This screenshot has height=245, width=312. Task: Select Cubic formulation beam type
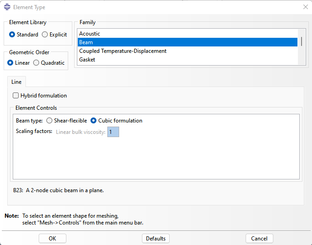[x=116, y=121]
